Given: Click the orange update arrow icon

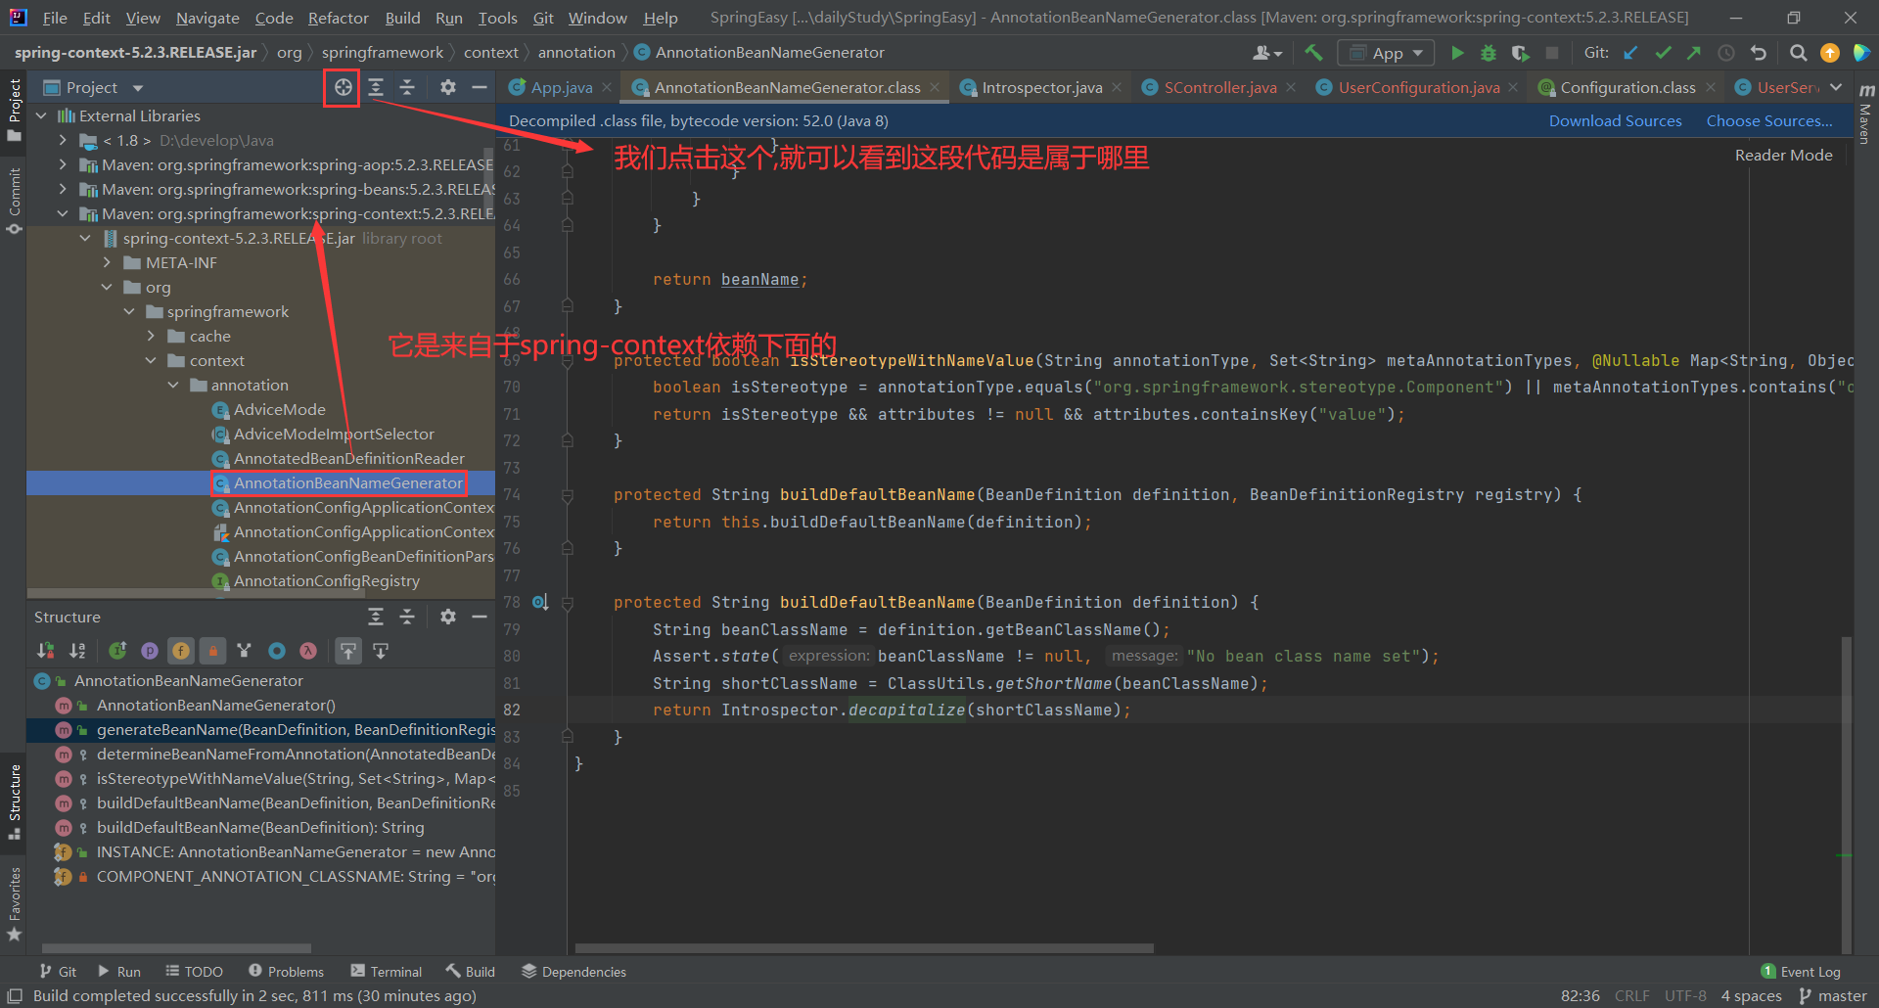Looking at the screenshot, I should click(x=1830, y=53).
